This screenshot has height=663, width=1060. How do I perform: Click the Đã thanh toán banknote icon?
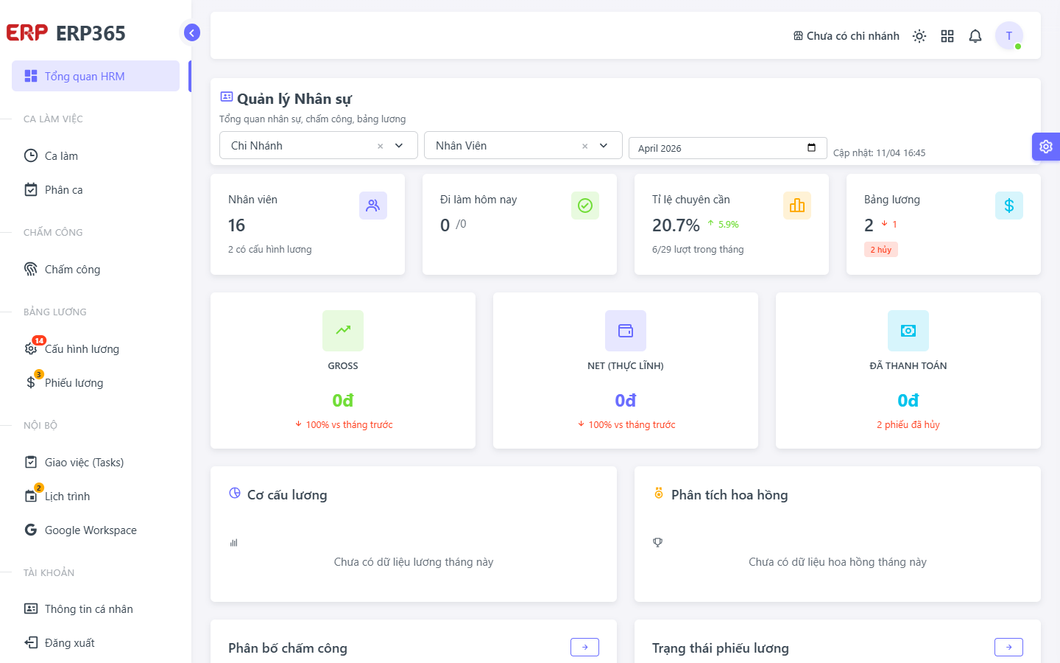point(908,331)
